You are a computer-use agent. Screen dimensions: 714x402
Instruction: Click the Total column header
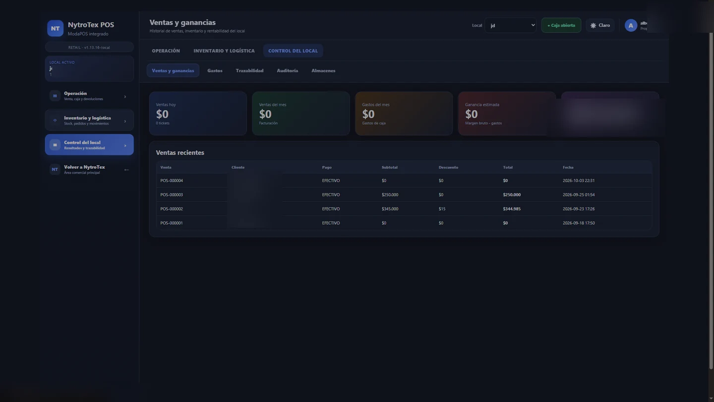tap(508, 167)
